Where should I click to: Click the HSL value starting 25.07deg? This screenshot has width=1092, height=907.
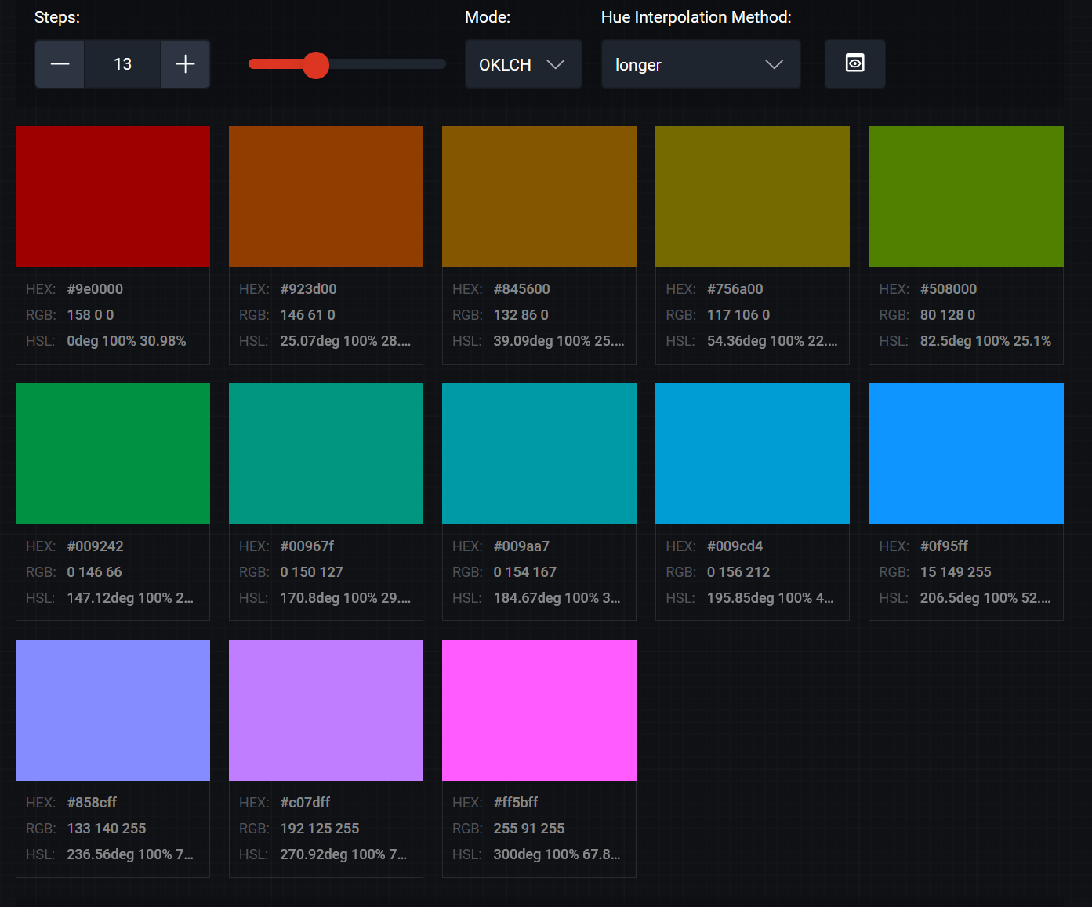(346, 341)
